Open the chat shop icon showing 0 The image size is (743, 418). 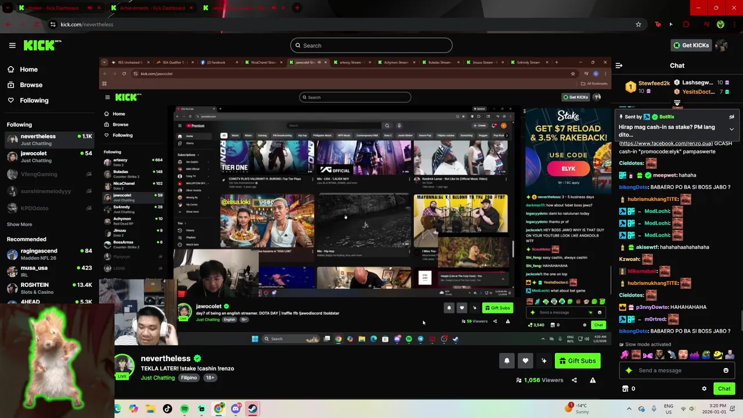(629, 388)
